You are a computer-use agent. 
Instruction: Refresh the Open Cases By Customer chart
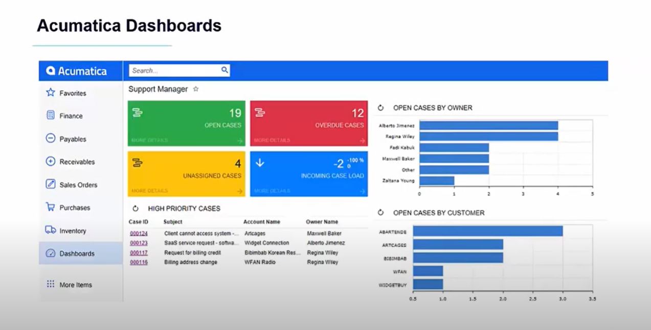[380, 213]
